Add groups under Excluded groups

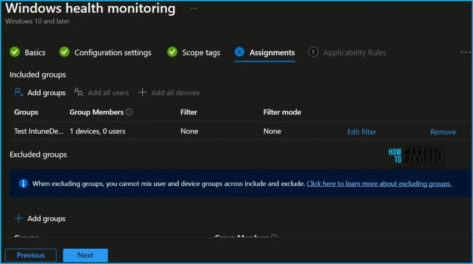click(x=47, y=218)
